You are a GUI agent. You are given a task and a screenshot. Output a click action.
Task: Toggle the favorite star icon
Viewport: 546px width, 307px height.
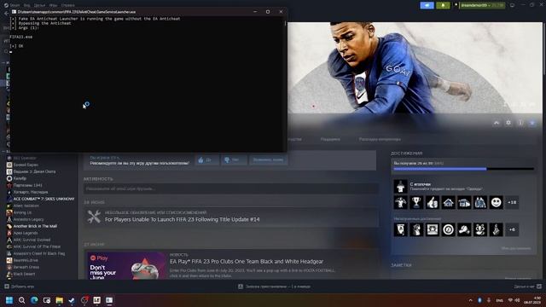pos(532,123)
